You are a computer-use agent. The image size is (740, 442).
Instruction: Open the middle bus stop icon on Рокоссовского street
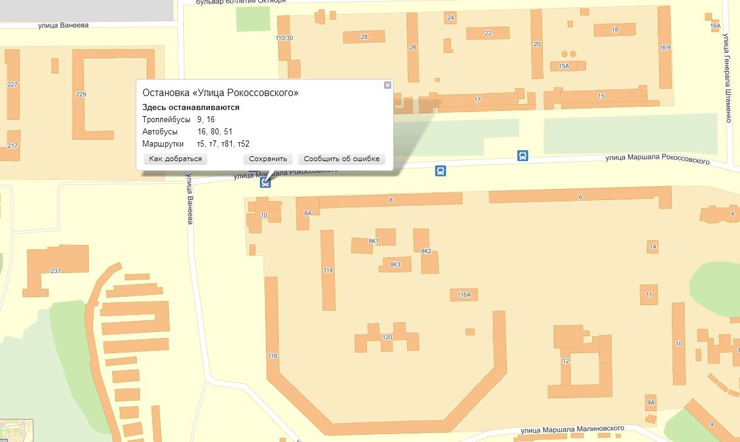click(441, 171)
